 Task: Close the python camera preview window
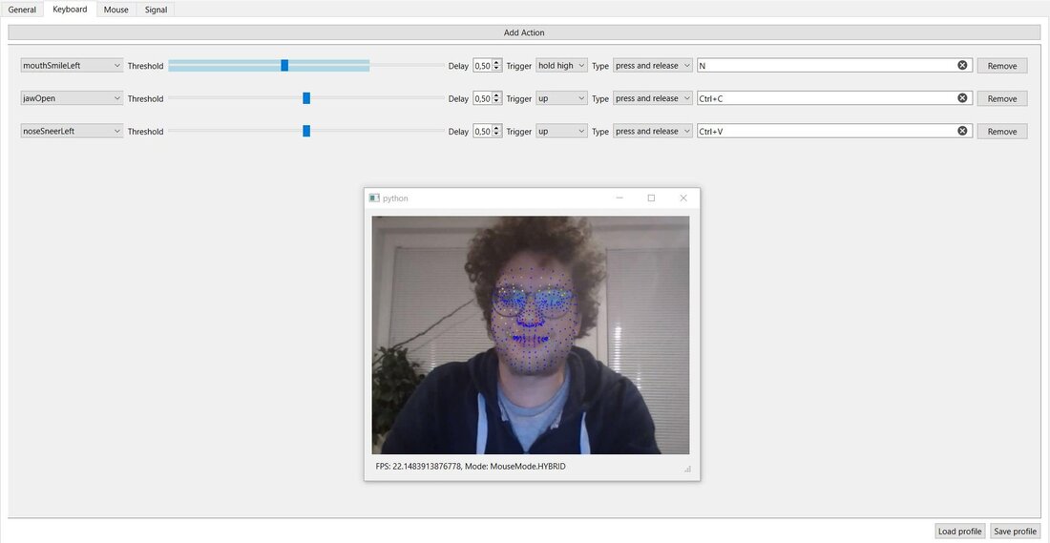point(682,198)
